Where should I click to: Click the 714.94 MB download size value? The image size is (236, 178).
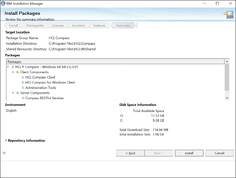160,130
